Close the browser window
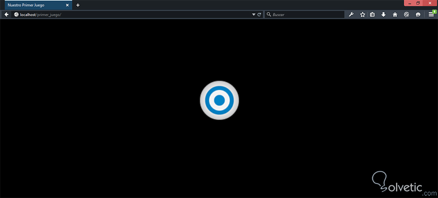The width and height of the screenshot is (438, 198). coord(429,3)
